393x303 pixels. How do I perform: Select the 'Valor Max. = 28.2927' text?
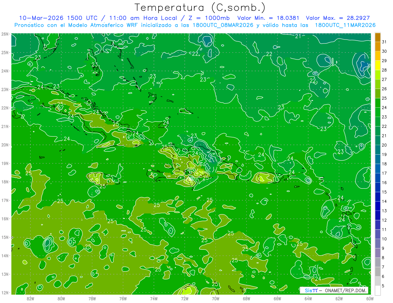point(338,18)
